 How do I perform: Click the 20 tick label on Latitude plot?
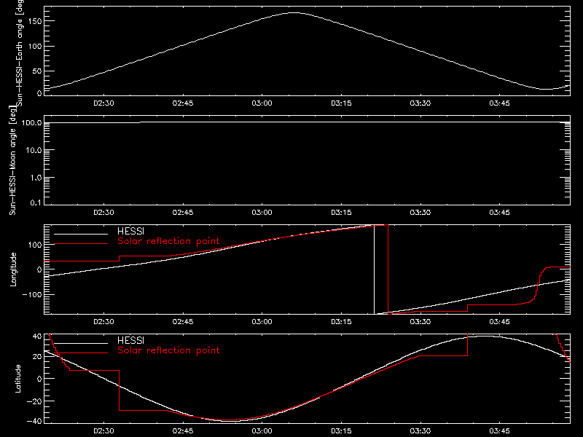click(37, 357)
